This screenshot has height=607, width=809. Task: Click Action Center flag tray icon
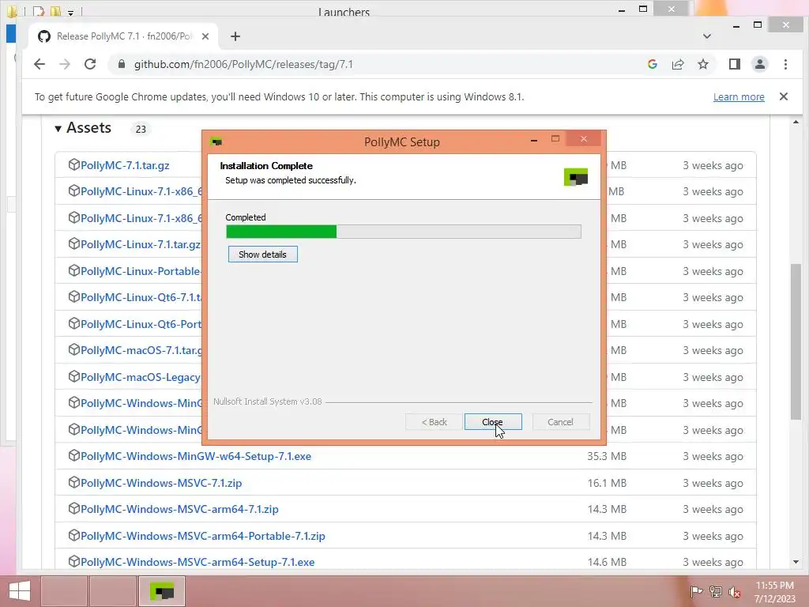[x=696, y=592]
